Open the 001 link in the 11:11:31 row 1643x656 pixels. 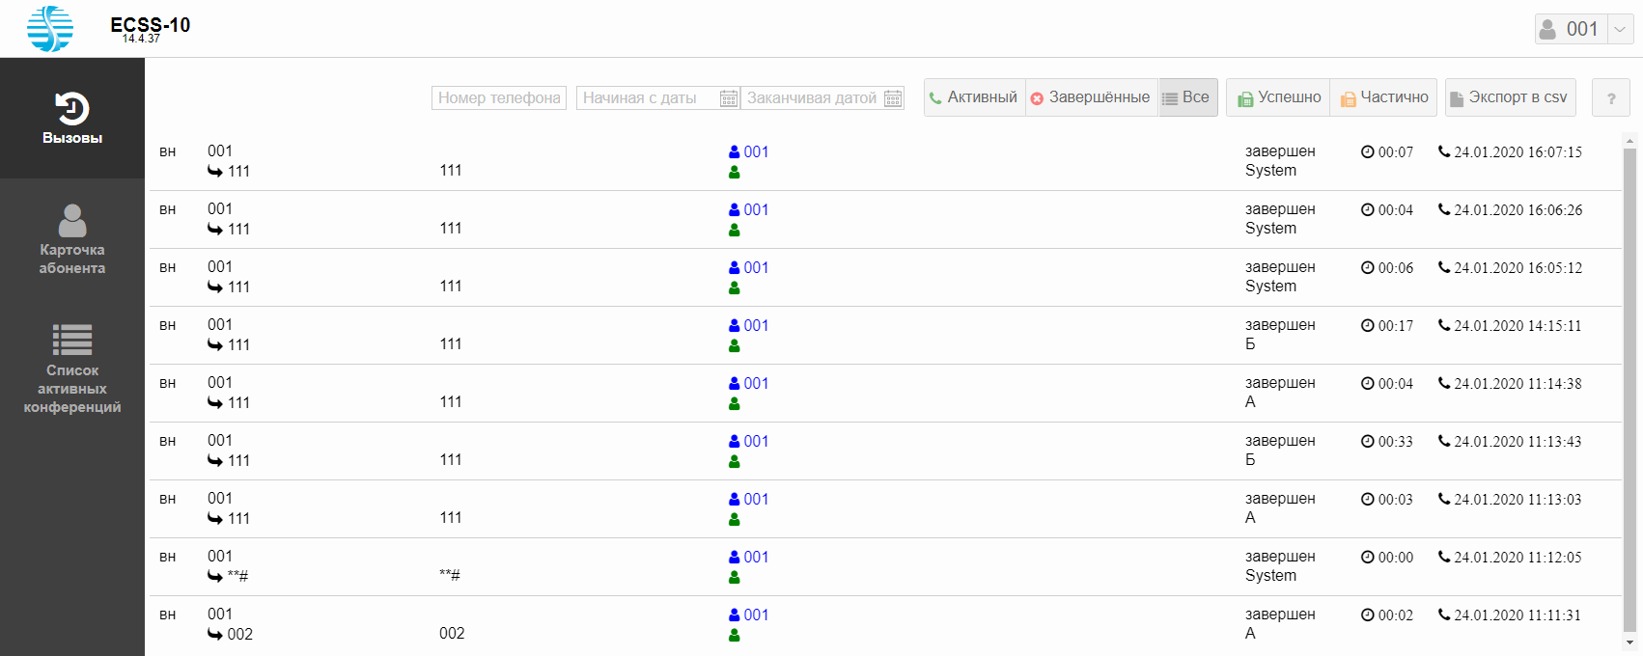tap(756, 615)
